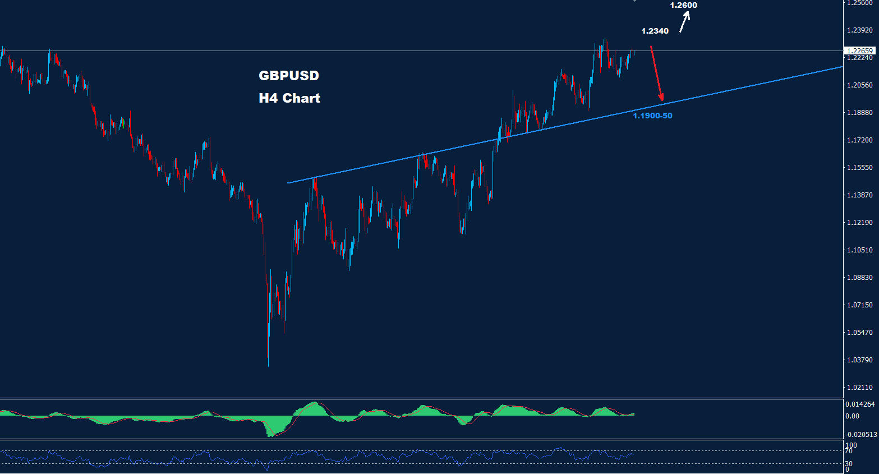Click the 1.23920 price axis label

pyautogui.click(x=859, y=30)
